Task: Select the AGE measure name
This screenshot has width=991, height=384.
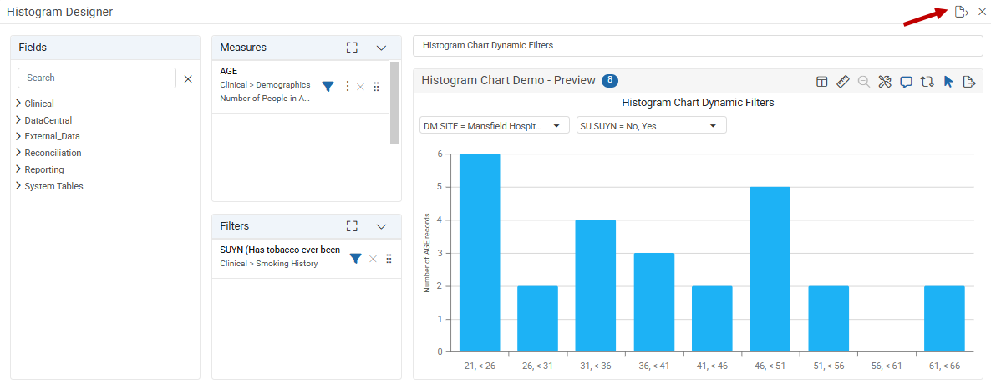Action: pos(229,71)
